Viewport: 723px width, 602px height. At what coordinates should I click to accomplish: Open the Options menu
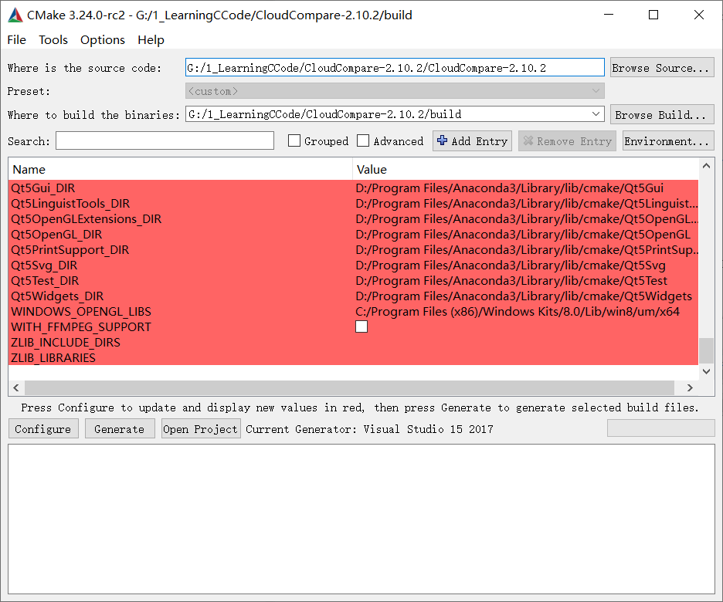pyautogui.click(x=103, y=40)
